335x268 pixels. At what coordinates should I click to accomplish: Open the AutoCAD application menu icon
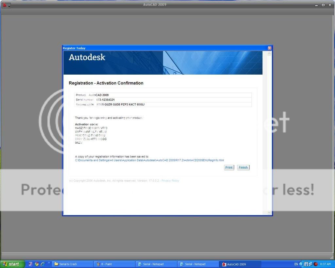pyautogui.click(x=6, y=5)
